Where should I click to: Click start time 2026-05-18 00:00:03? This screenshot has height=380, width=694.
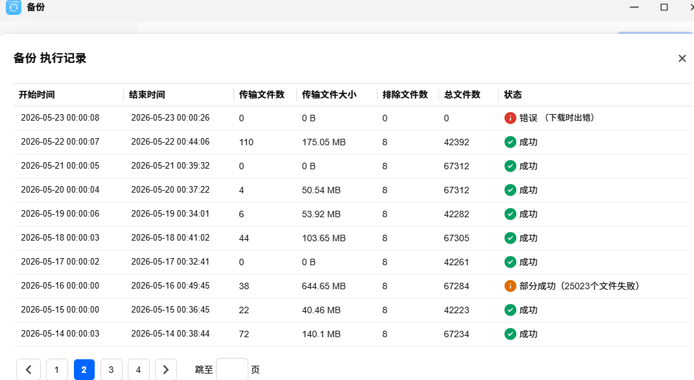click(60, 237)
